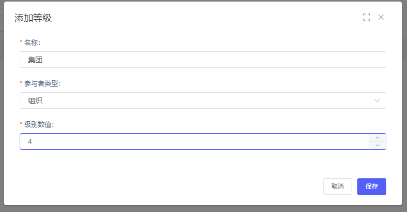The width and height of the screenshot is (407, 212).
Task: Click the dimmed backdrop left of the dialog
Action: 2,104
